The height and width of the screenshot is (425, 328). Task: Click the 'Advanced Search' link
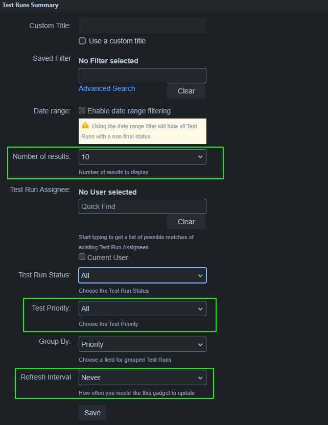pyautogui.click(x=107, y=88)
